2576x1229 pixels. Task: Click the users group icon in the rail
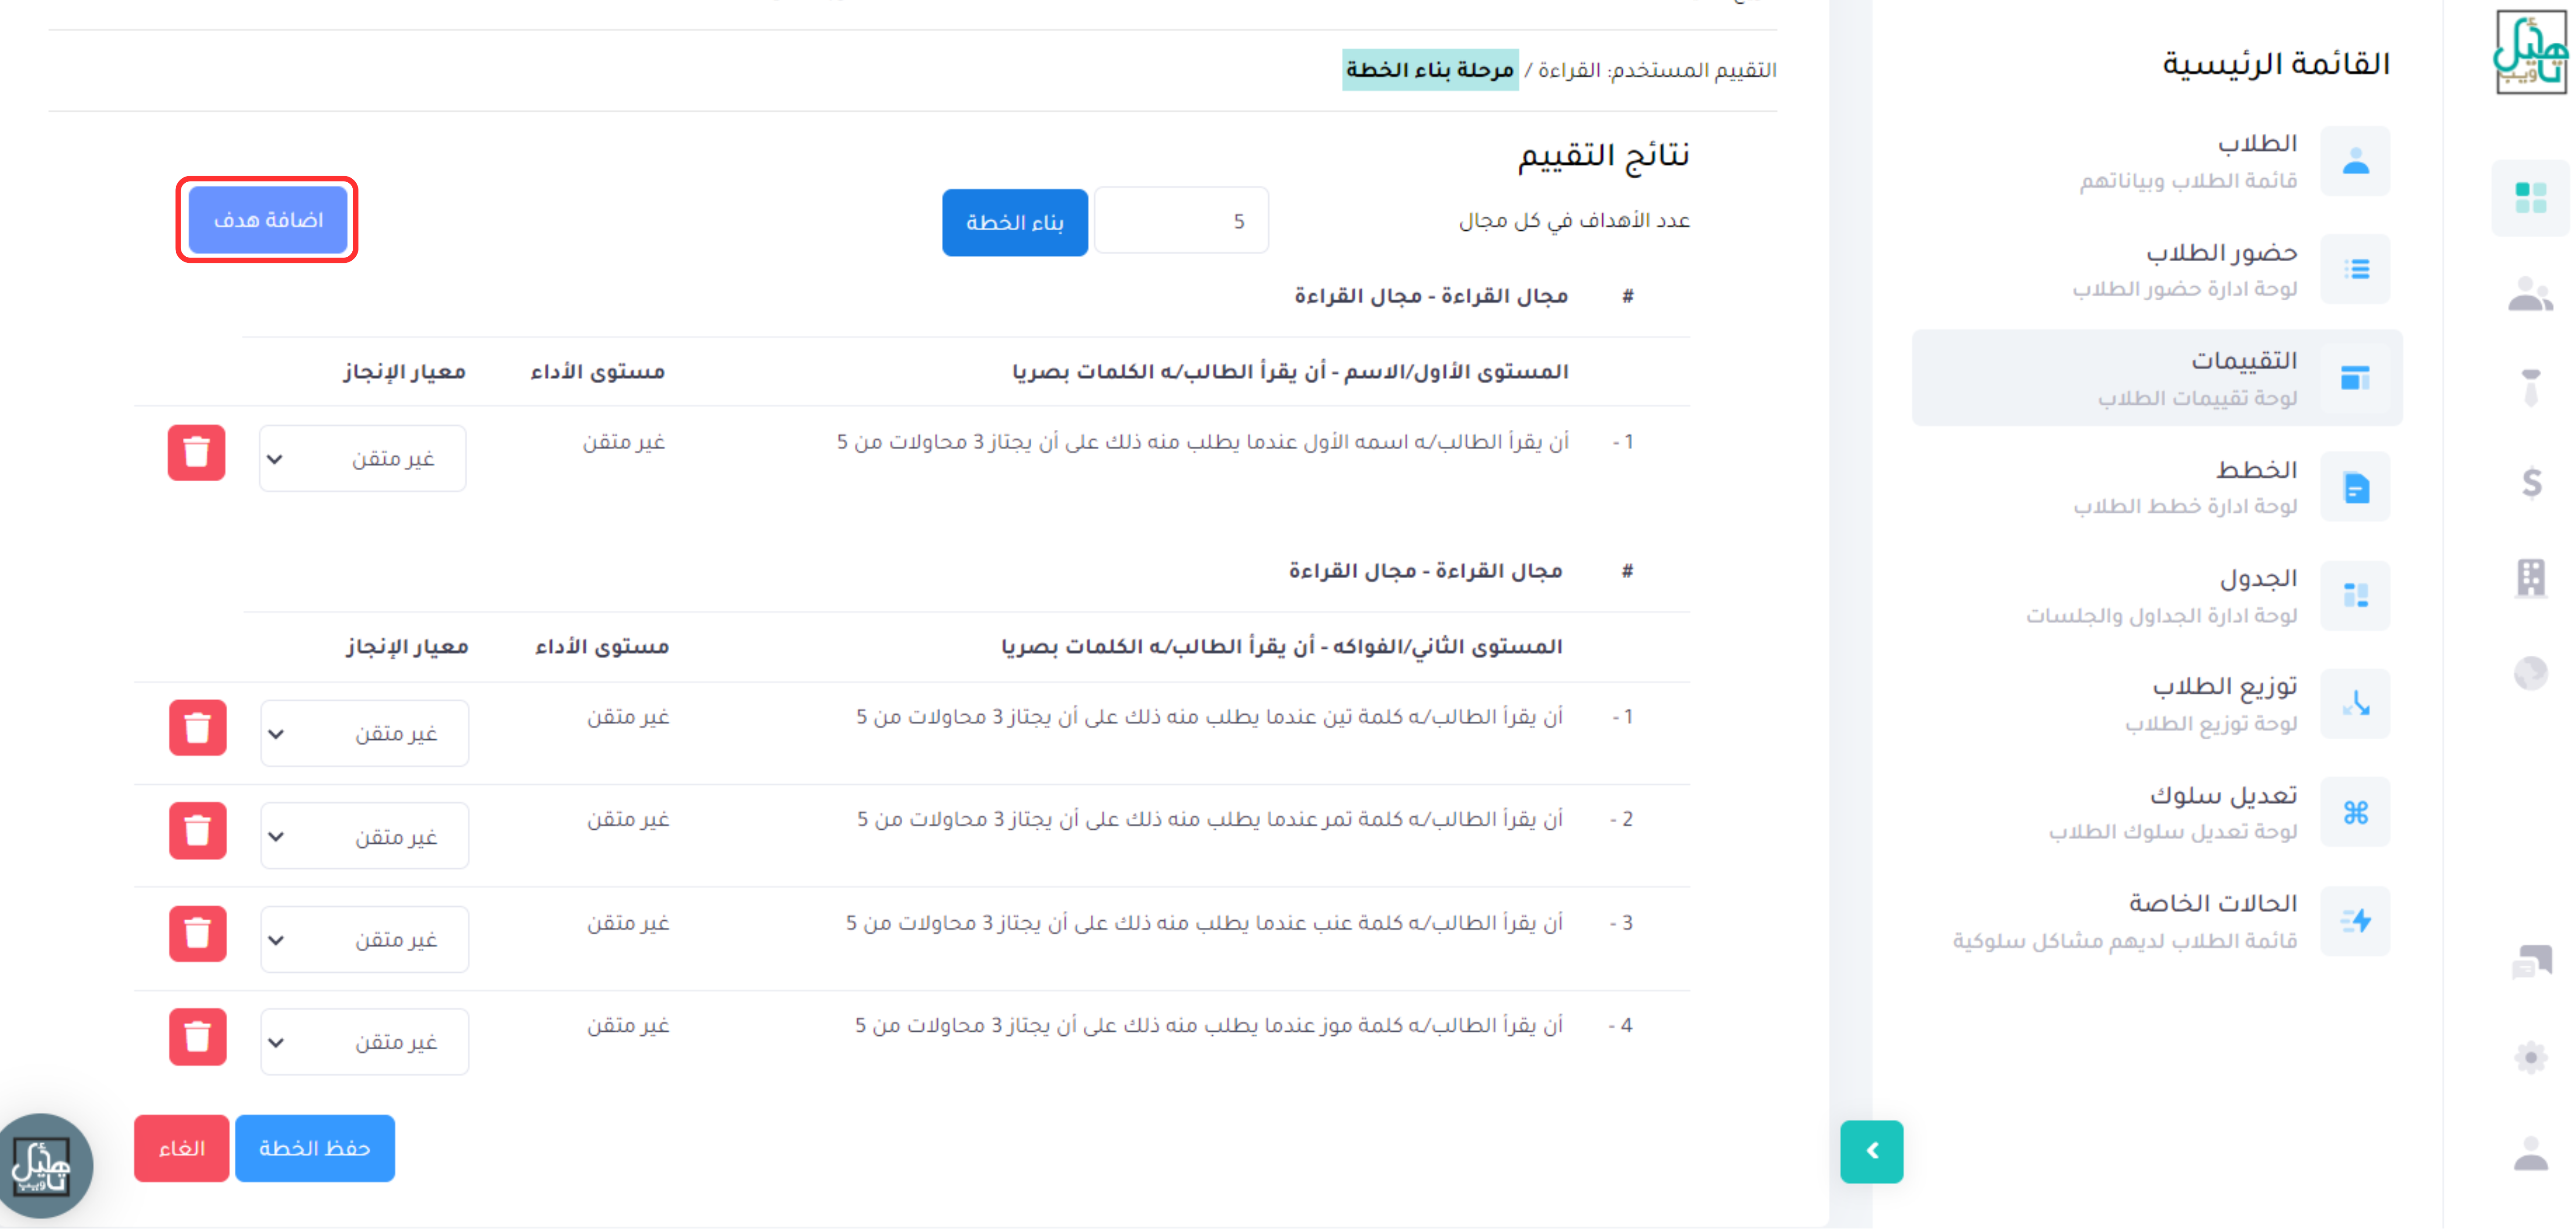pos(2531,294)
